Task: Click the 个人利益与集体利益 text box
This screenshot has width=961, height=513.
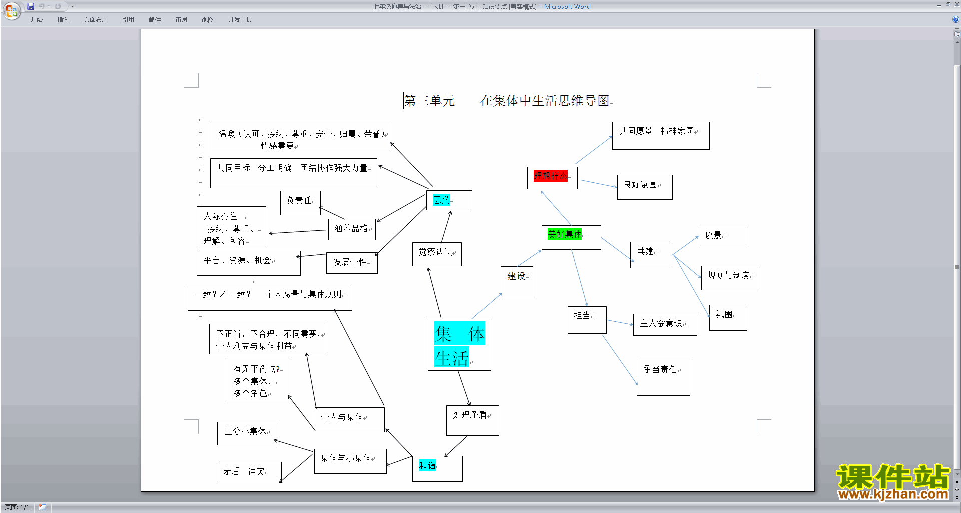Action: [x=268, y=339]
